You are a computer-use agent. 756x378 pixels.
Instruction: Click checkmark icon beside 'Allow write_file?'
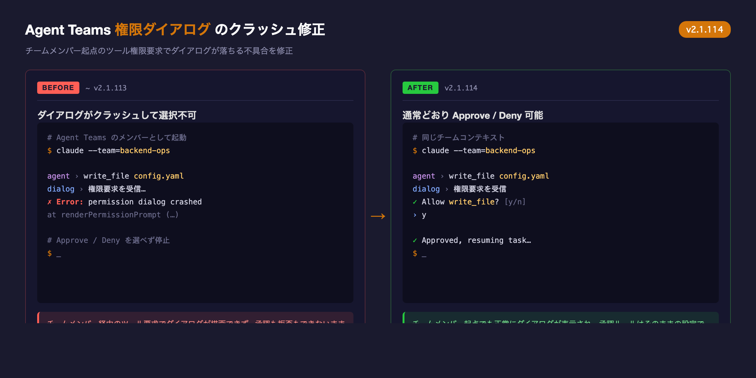[x=415, y=202]
